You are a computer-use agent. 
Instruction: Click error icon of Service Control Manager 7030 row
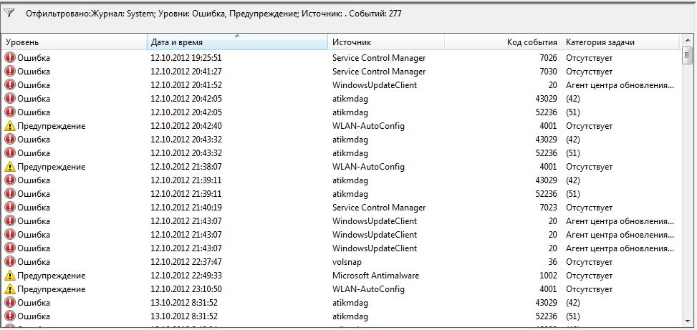point(10,72)
